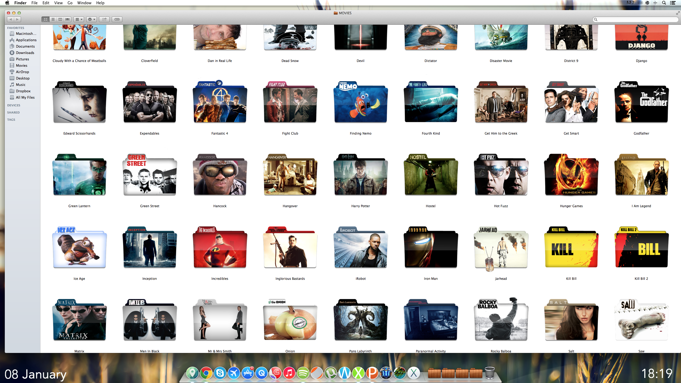Open the Finder menu
Image resolution: width=681 pixels, height=383 pixels.
[20, 3]
